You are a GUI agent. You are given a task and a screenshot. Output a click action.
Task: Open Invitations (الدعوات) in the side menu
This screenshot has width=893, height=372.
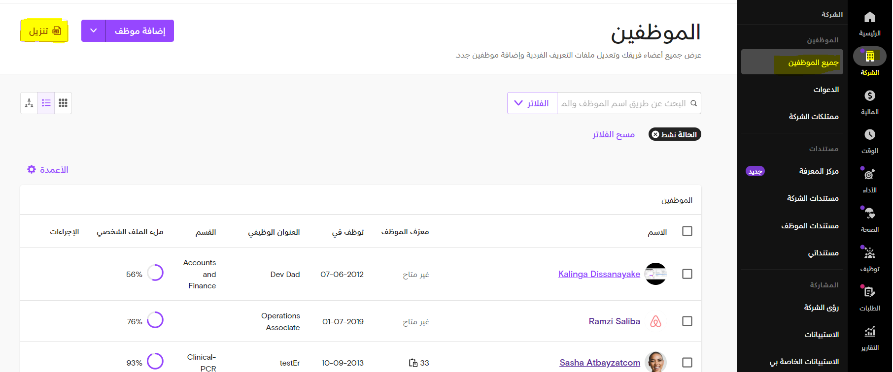coord(826,90)
